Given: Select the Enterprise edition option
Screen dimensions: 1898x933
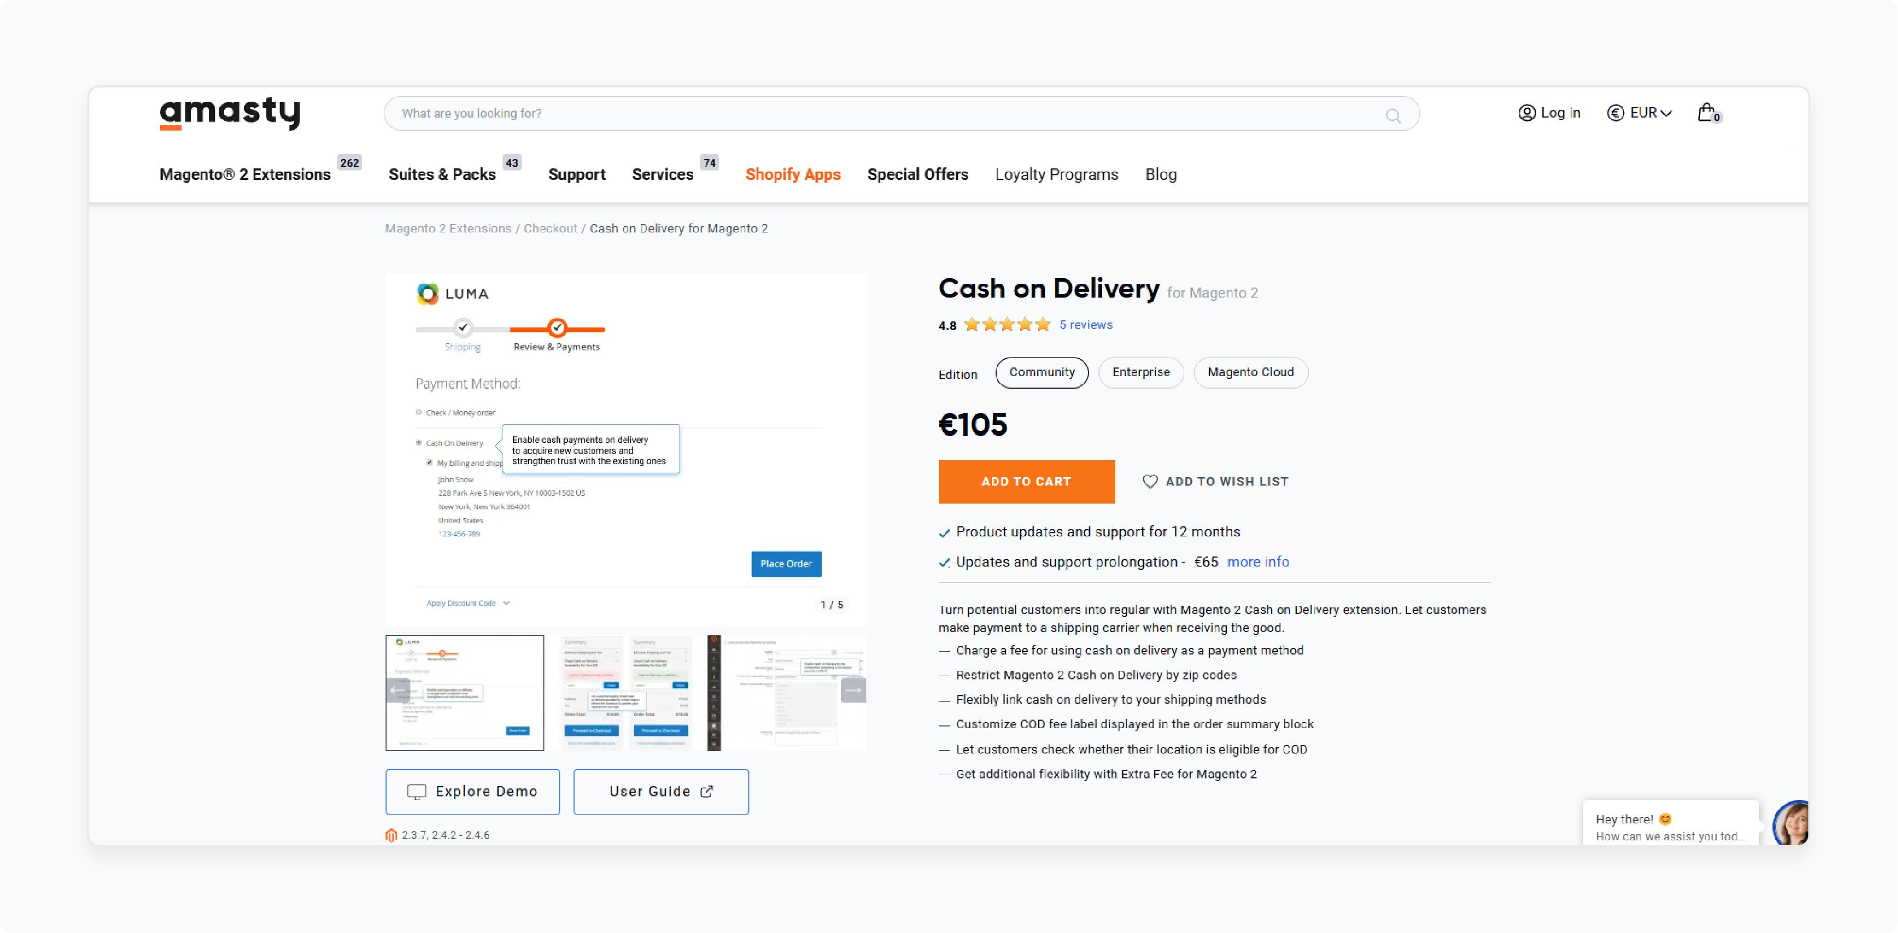Looking at the screenshot, I should [x=1141, y=373].
